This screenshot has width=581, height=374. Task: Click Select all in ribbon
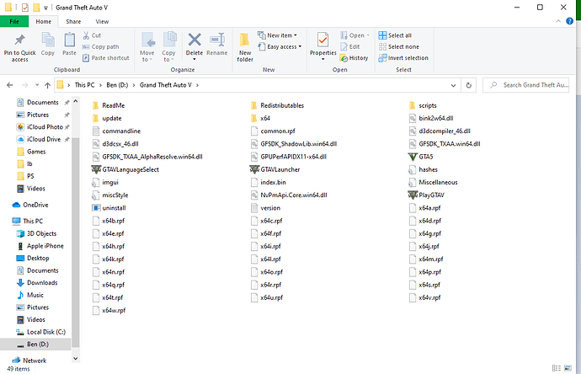[x=395, y=35]
